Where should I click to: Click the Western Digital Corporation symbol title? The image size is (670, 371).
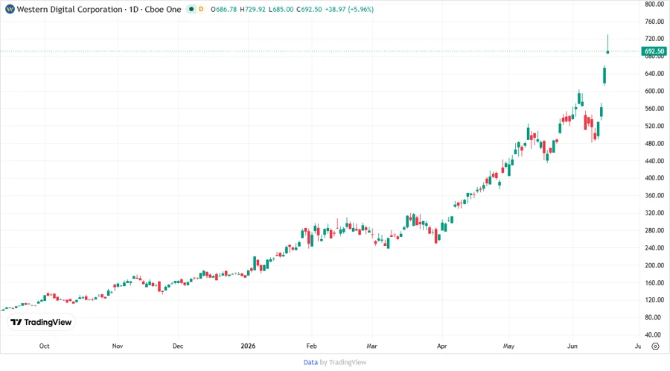click(99, 9)
